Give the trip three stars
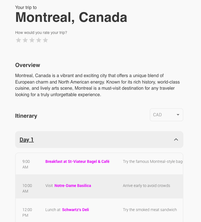The image size is (201, 222). pos(32,40)
